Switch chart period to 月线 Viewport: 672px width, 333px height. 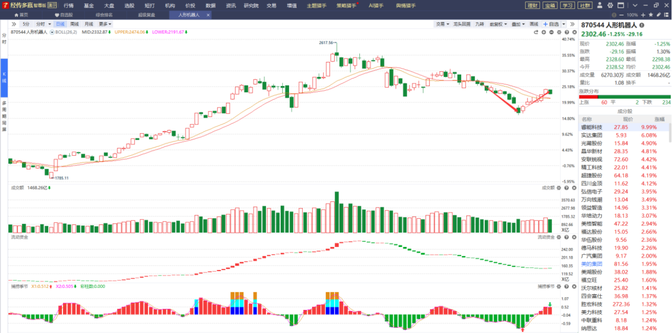[88, 24]
